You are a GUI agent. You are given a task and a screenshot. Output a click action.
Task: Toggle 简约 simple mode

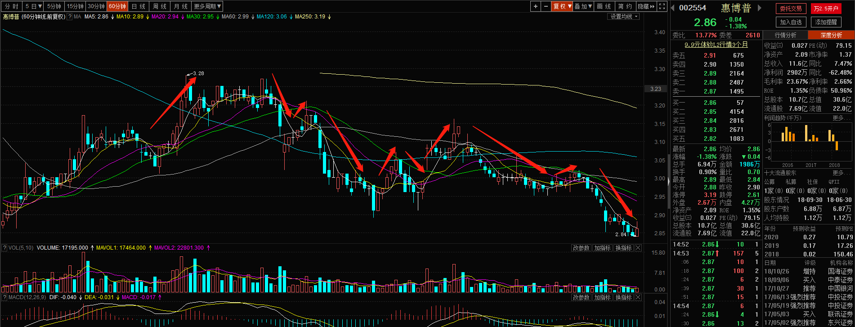click(x=625, y=6)
